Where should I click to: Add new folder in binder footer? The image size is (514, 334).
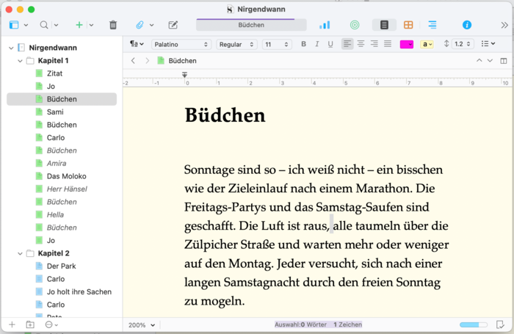(30, 324)
